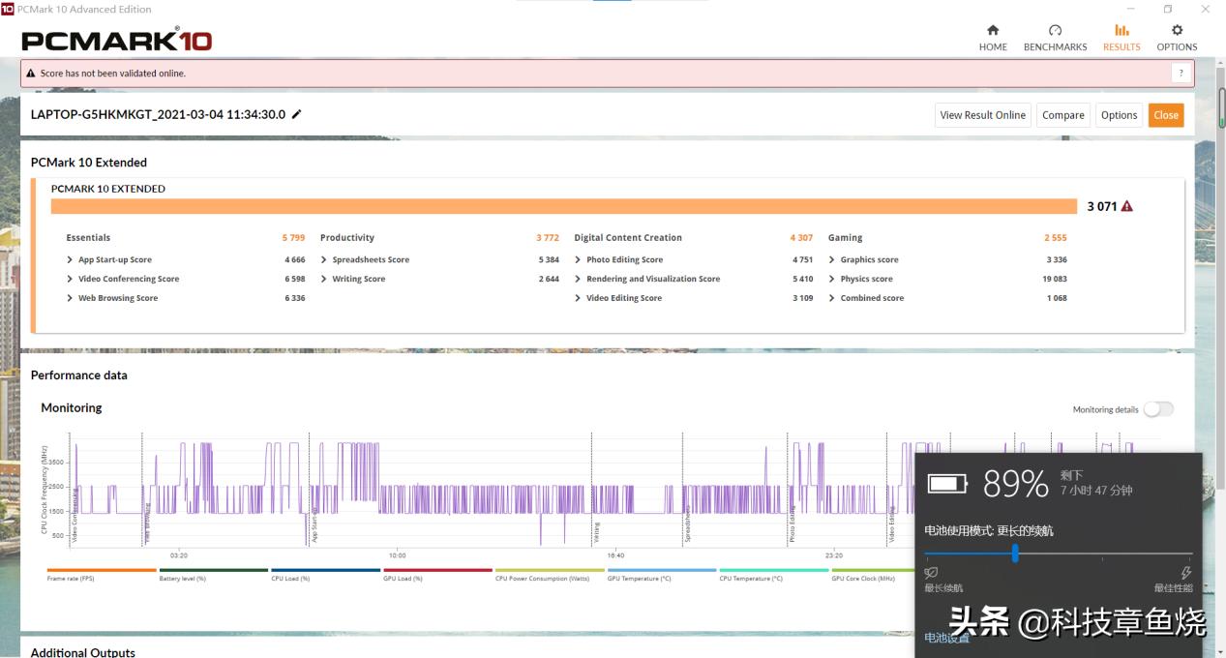The width and height of the screenshot is (1226, 658).
Task: Click the red warning triangle beside score 3 071
Action: coord(1126,206)
